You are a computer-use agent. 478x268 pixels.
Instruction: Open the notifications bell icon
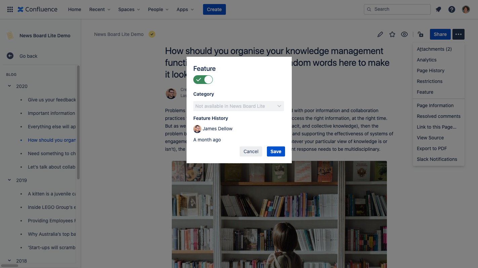click(x=438, y=9)
